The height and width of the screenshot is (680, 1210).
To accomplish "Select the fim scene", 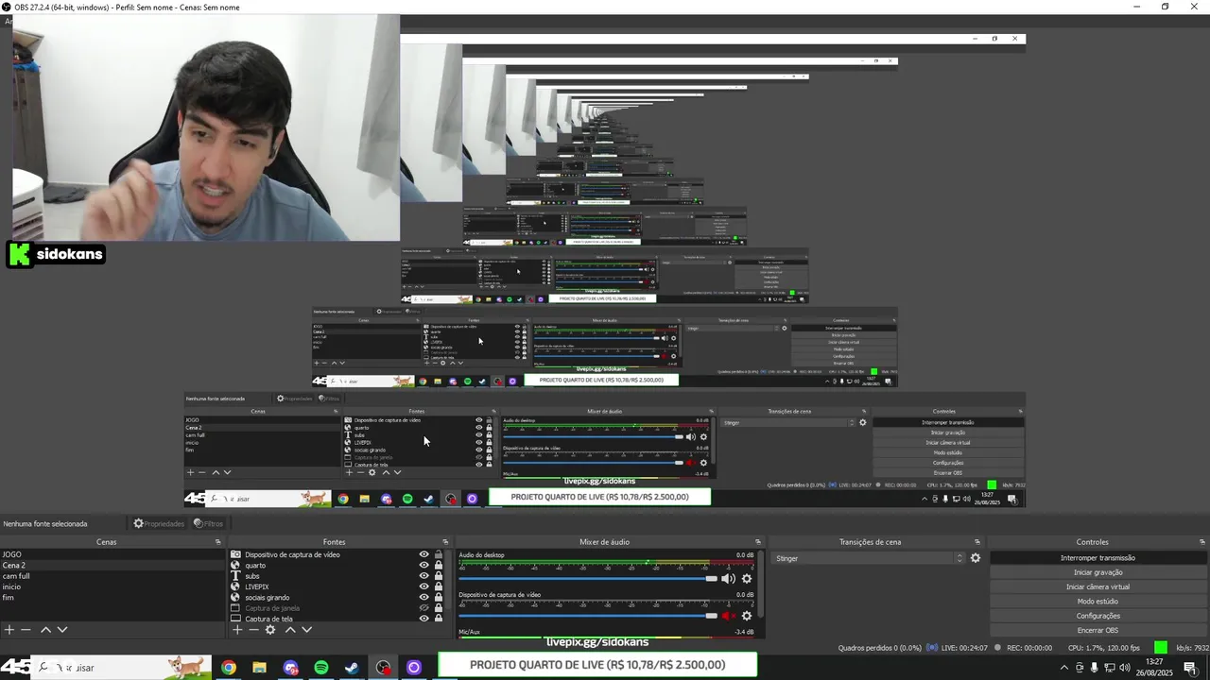I will tap(112, 597).
